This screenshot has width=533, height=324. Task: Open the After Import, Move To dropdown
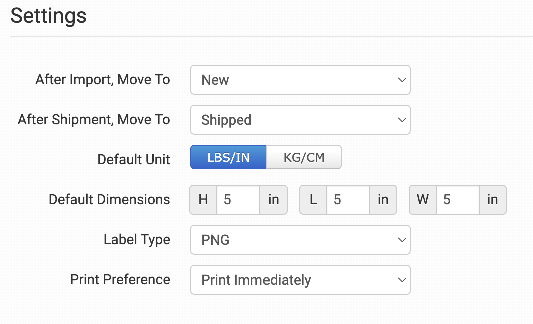point(300,80)
